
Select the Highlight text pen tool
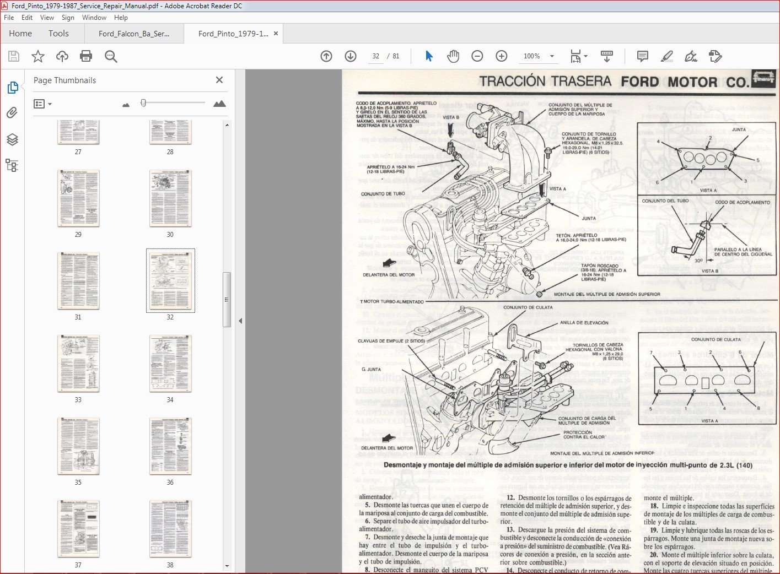point(667,56)
